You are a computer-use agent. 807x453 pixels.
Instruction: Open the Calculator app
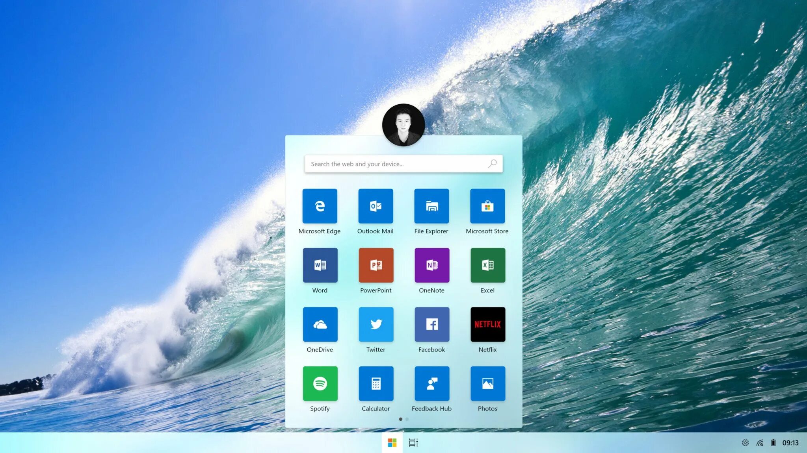coord(376,383)
